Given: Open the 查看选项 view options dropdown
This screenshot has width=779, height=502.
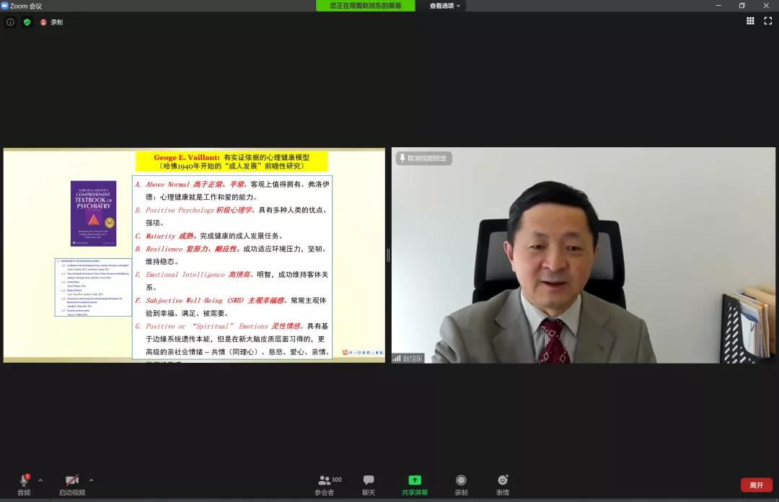Looking at the screenshot, I should click(444, 6).
